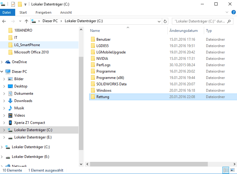Switch to Details view in status bar
The image size is (237, 174).
point(226,170)
